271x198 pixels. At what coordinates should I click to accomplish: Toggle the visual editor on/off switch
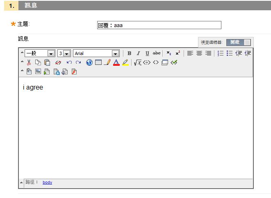(x=239, y=42)
